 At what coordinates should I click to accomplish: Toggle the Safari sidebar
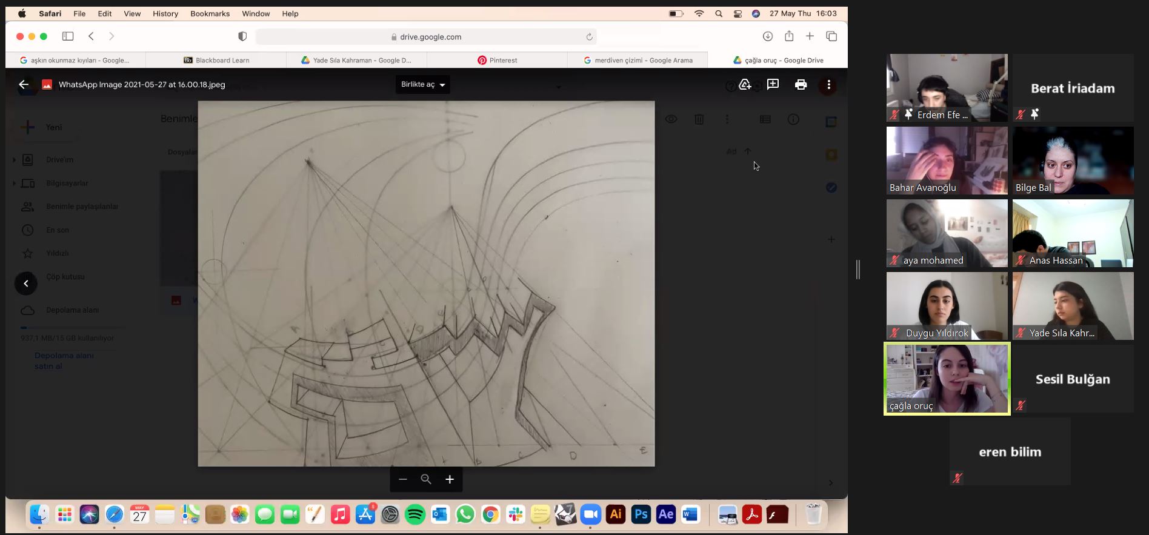(68, 36)
